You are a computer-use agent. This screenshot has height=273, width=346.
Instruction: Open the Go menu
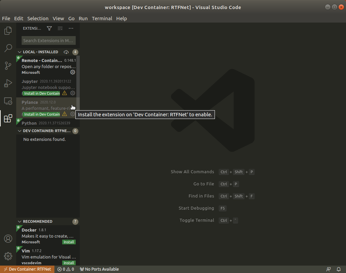click(x=71, y=19)
